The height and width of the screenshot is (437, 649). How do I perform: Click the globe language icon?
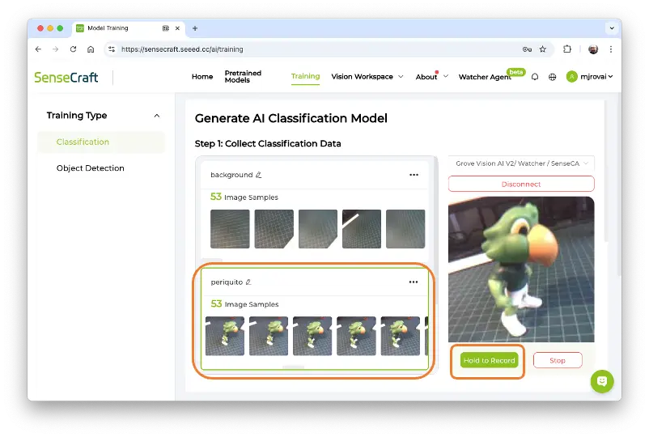pyautogui.click(x=553, y=77)
